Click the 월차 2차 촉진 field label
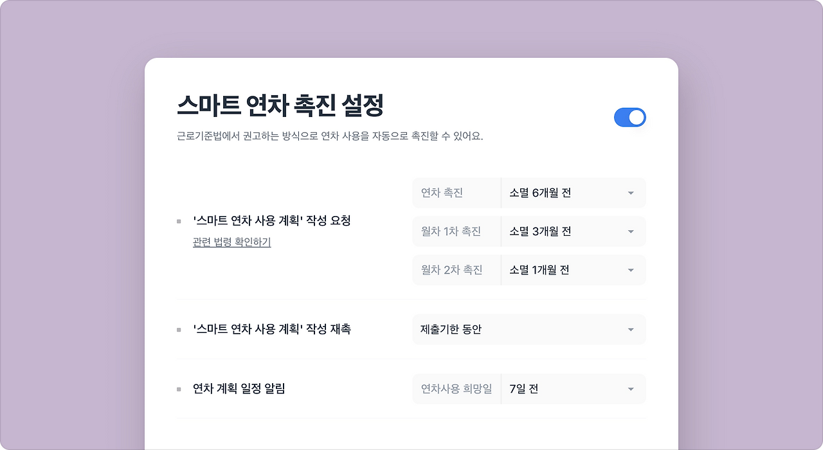The height and width of the screenshot is (450, 823). (451, 270)
